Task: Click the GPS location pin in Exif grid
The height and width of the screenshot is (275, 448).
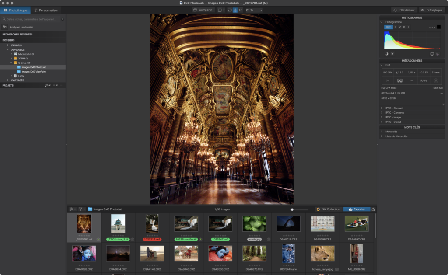Action: point(436,81)
